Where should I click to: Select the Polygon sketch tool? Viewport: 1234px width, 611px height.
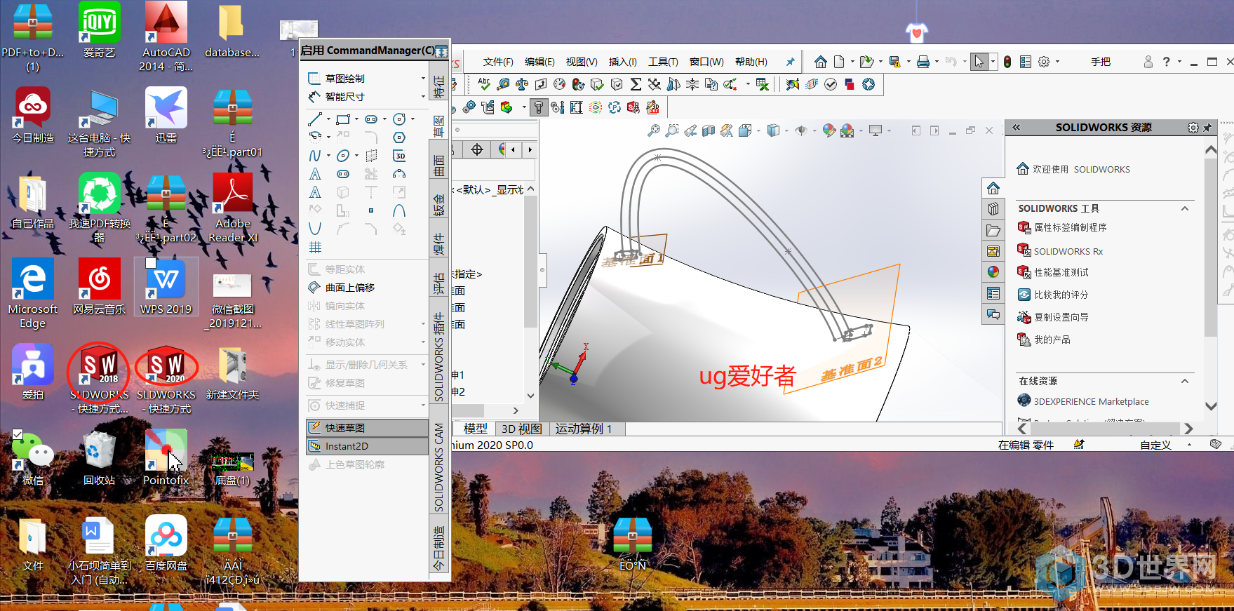[x=399, y=137]
